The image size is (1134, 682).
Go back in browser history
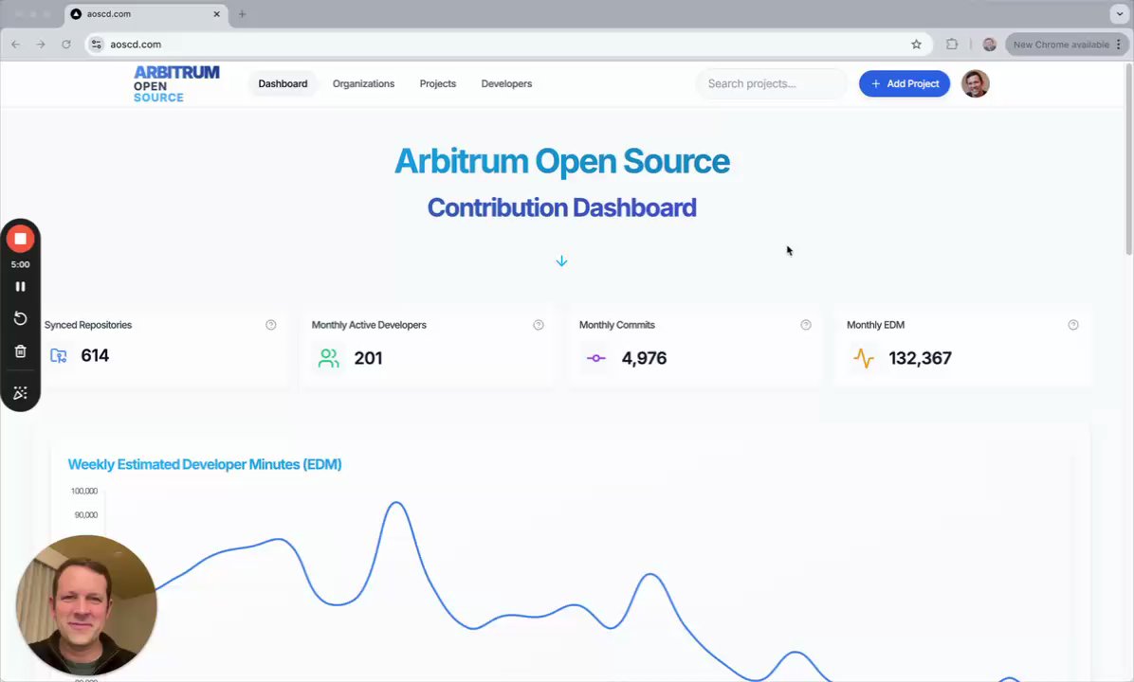click(16, 45)
